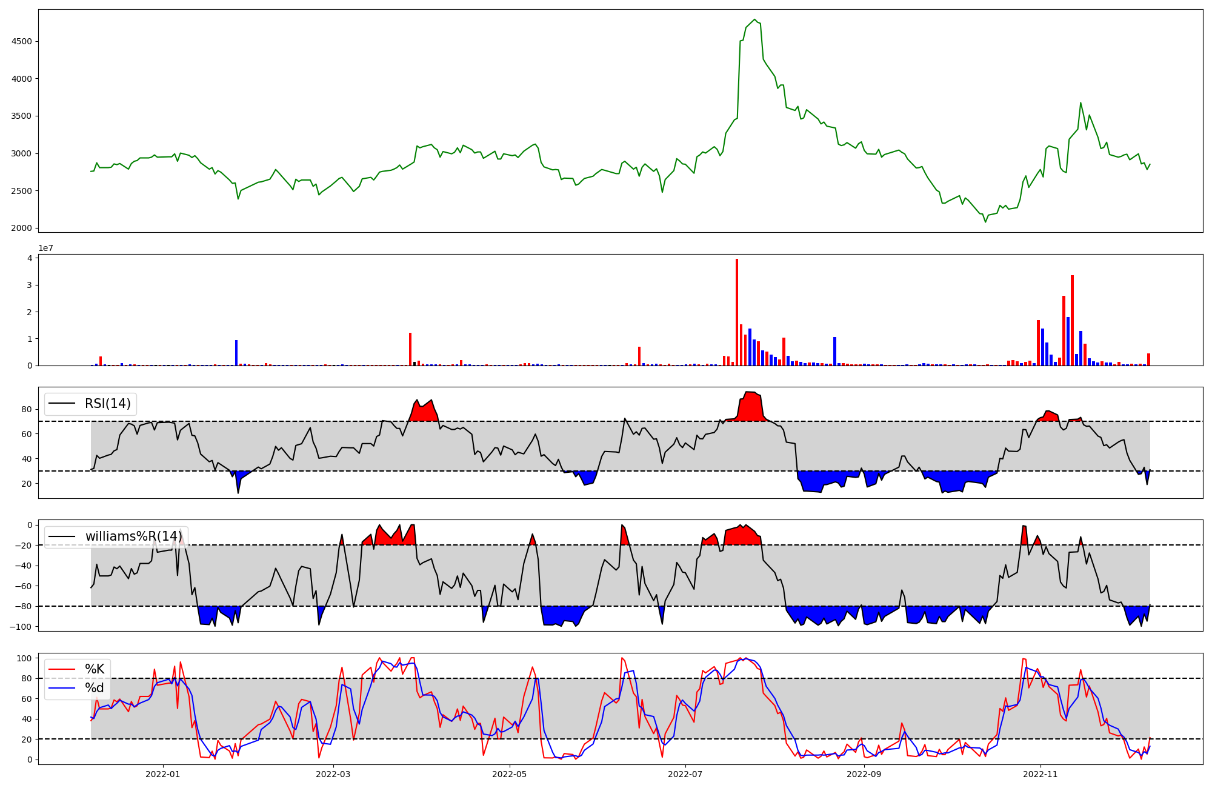Click the blue %d line sample in legend
This screenshot has width=1212, height=788.
(x=62, y=688)
